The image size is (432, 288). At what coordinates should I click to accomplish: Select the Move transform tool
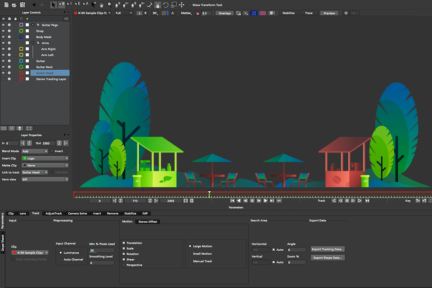point(181,5)
